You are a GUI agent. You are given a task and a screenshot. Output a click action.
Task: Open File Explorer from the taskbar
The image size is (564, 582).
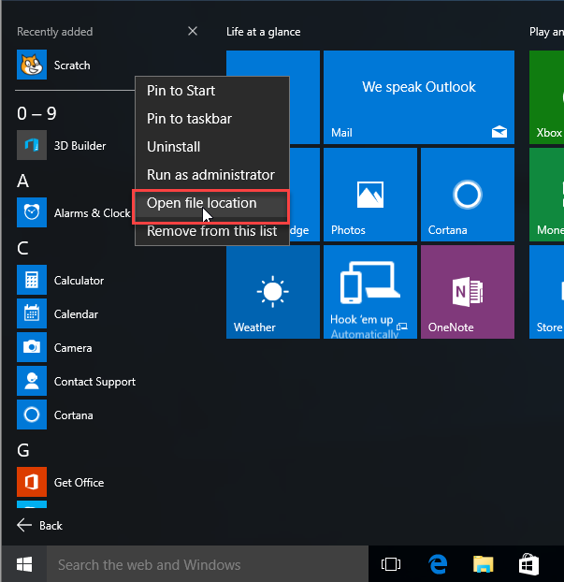pos(484,564)
